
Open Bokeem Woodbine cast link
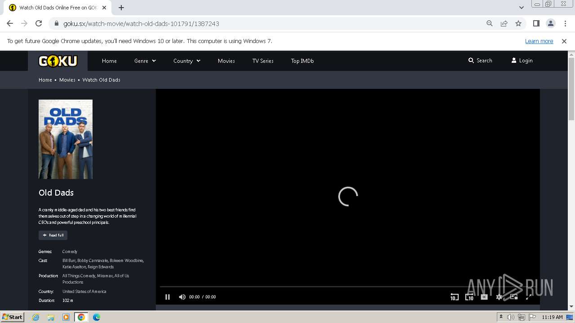coord(127,261)
